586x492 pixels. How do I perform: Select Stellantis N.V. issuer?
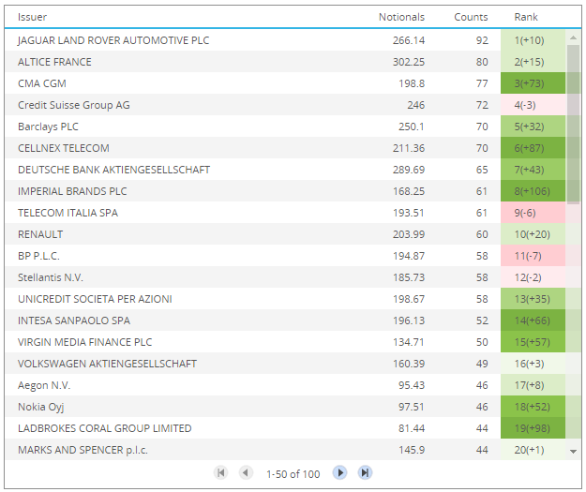51,277
